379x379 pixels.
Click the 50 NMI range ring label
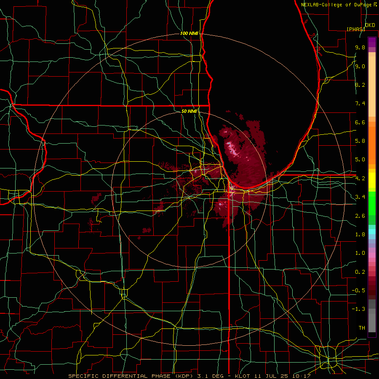click(x=189, y=112)
